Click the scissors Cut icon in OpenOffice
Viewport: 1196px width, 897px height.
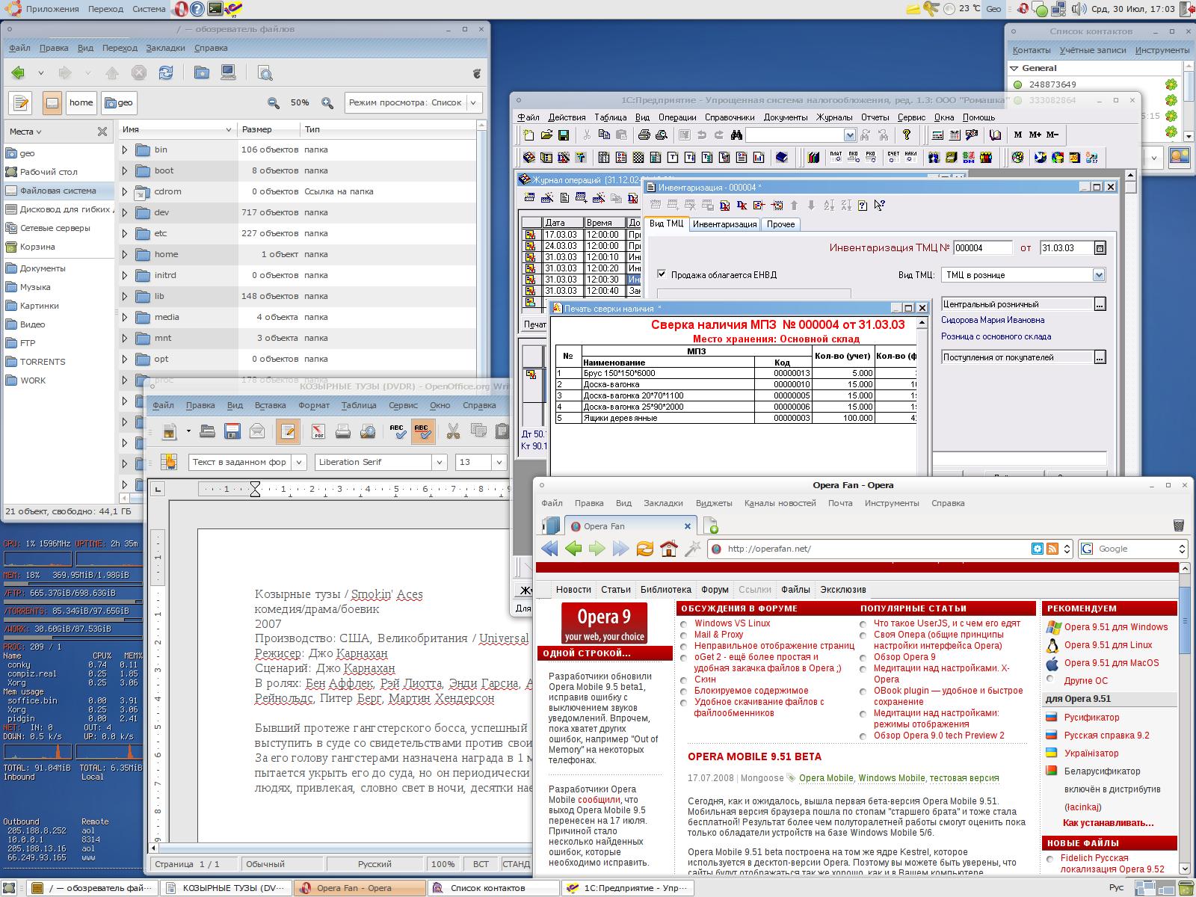tap(453, 431)
